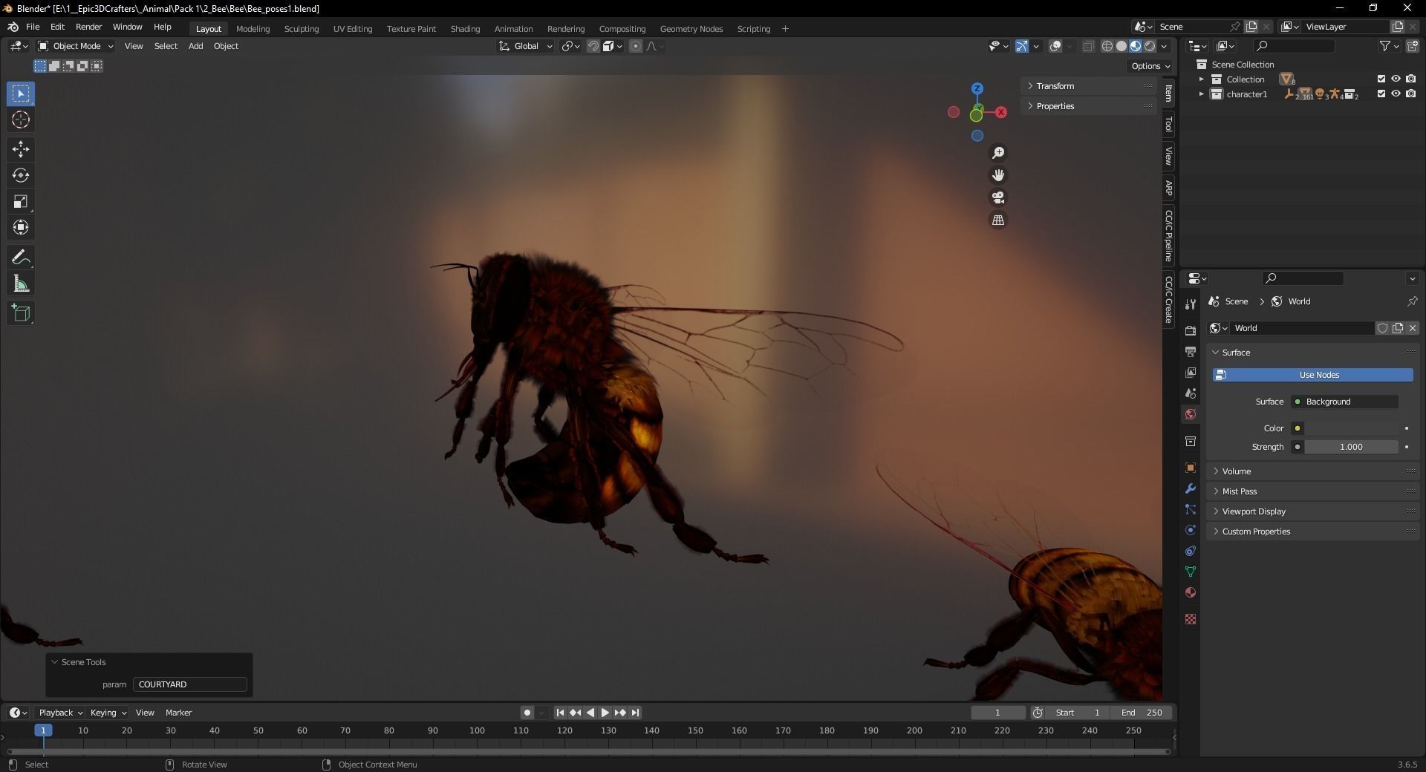
Task: Open the Add menu in viewport header
Action: click(x=195, y=46)
